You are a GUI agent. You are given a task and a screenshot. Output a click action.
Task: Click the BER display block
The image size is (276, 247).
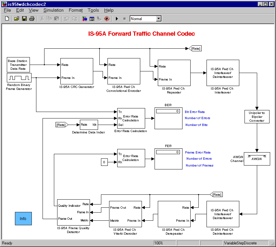[169, 118]
